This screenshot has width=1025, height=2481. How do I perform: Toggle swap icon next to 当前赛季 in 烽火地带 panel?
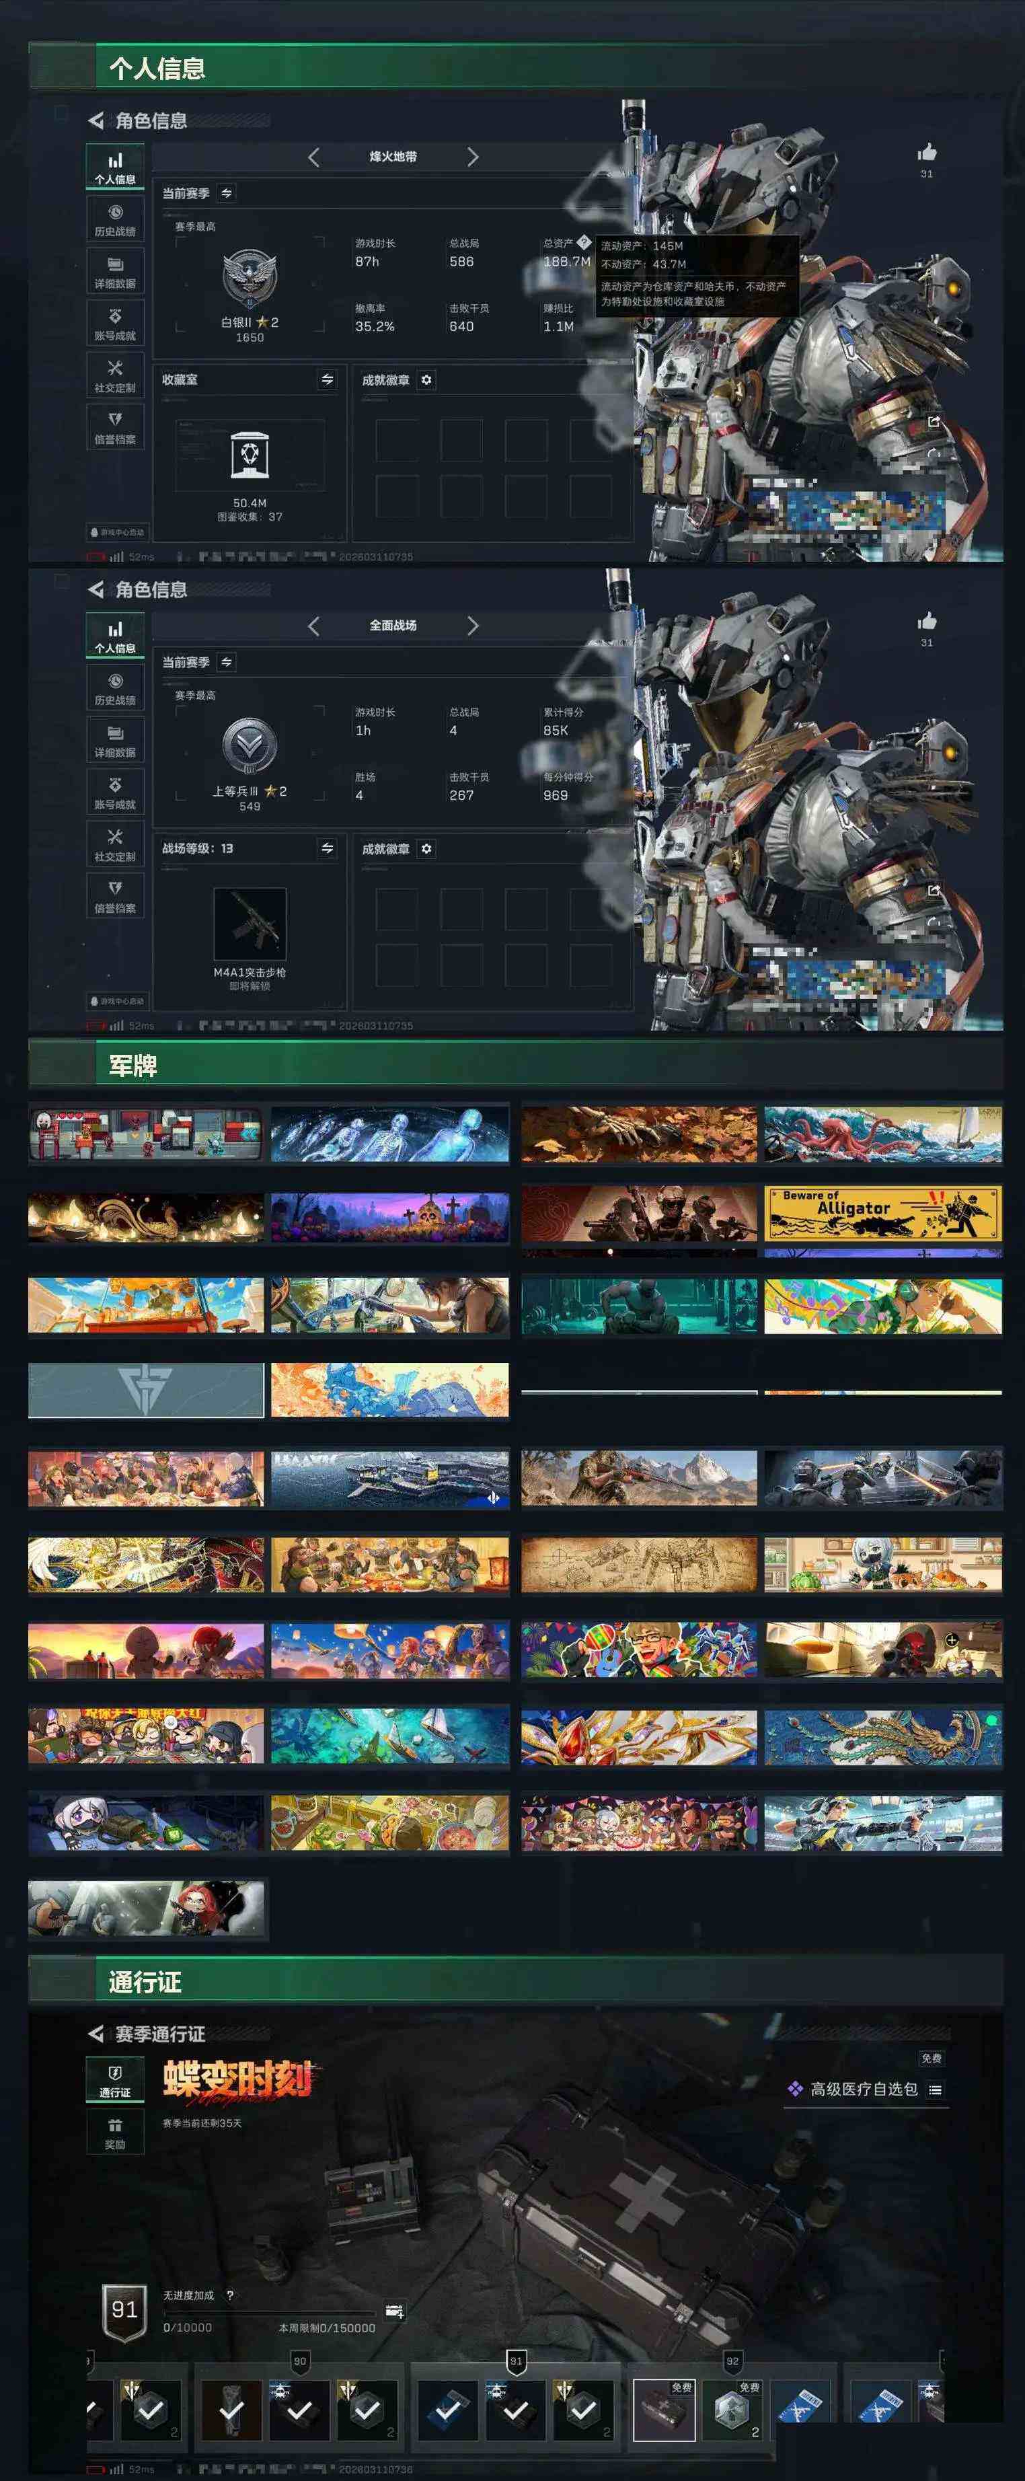pos(227,194)
